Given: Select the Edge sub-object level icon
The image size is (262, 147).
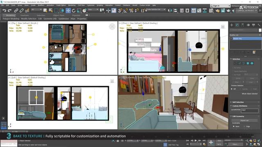Looking at the screenshot, I should point(240,63).
